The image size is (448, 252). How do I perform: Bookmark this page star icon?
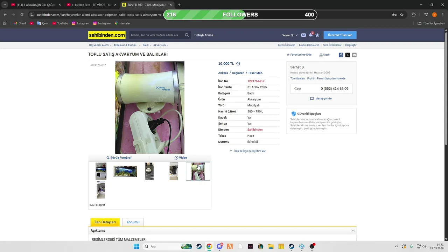[402, 15]
